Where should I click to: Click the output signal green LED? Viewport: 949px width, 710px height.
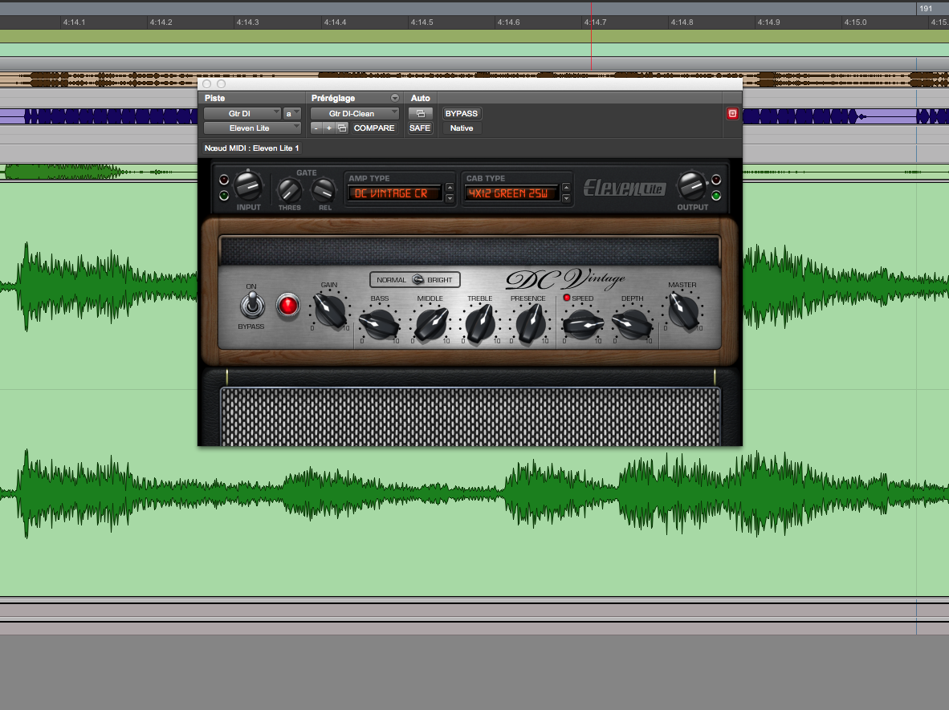click(716, 195)
